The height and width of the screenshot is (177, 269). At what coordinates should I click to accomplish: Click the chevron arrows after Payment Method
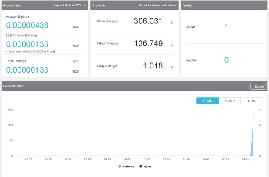[x=84, y=5]
